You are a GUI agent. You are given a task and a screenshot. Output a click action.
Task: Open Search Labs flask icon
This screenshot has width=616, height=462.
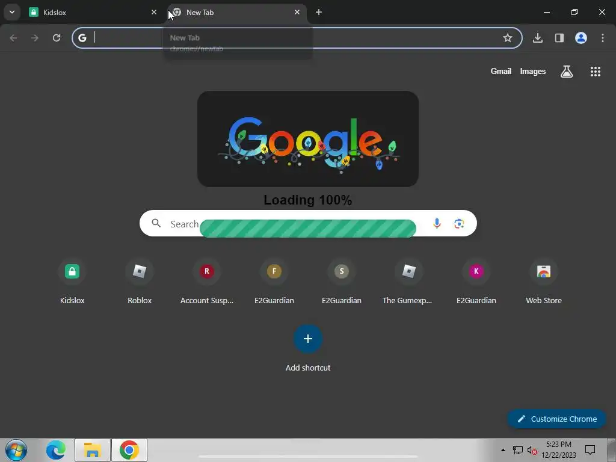567,71
